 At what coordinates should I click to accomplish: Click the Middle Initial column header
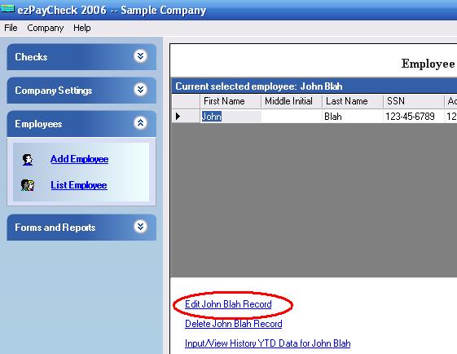[292, 101]
